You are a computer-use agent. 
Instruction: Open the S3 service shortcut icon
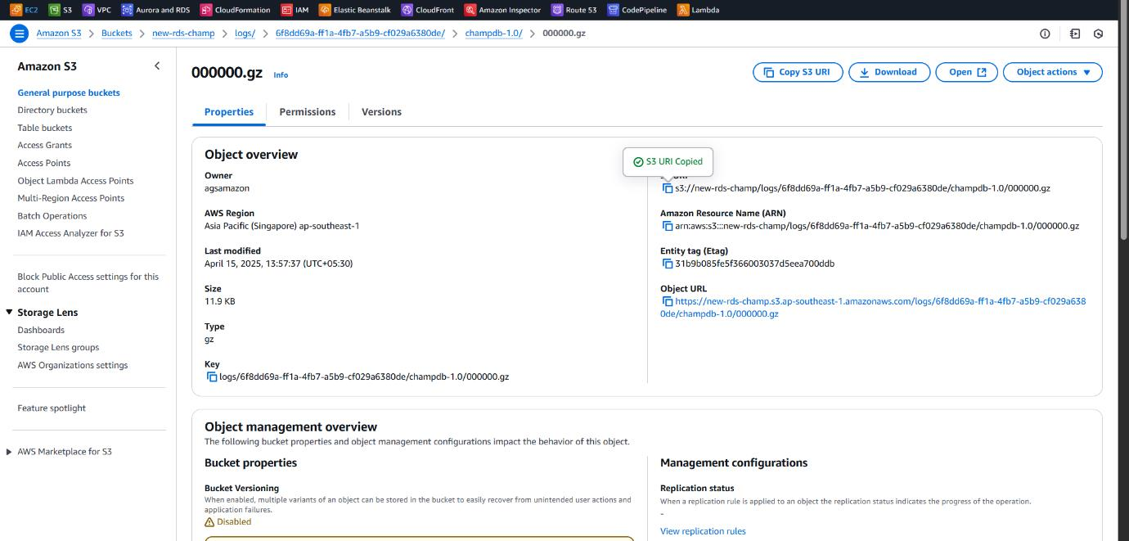coord(54,10)
